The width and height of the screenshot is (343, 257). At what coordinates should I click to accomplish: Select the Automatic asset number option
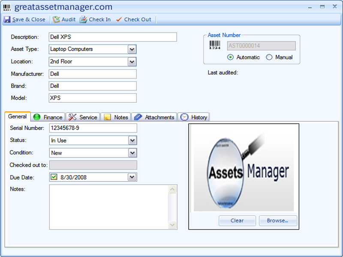pyautogui.click(x=230, y=57)
